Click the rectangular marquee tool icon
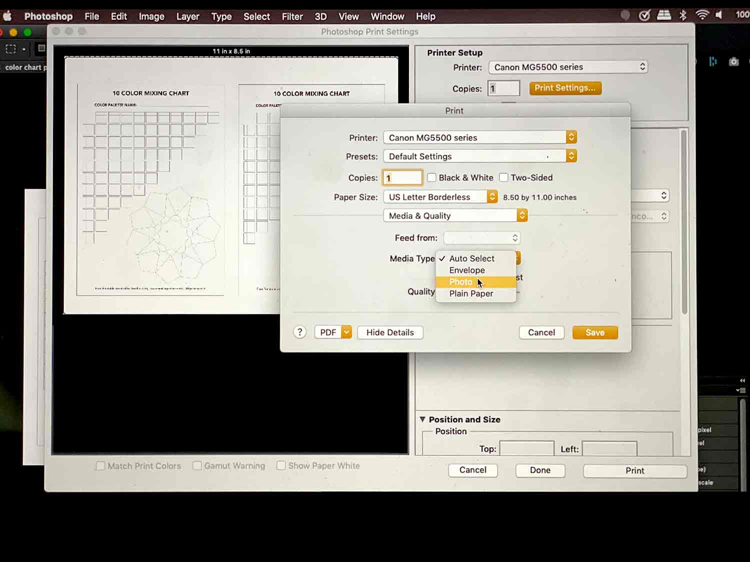Image resolution: width=750 pixels, height=562 pixels. 10,49
